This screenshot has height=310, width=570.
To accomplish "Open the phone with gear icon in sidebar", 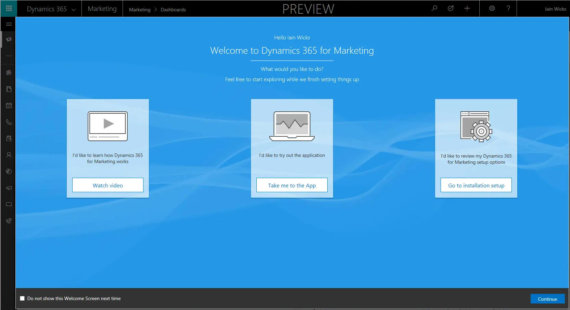I will [9, 221].
